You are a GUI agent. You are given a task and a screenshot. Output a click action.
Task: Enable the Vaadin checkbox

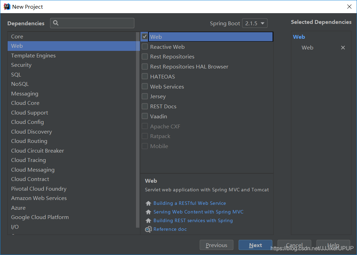[145, 116]
